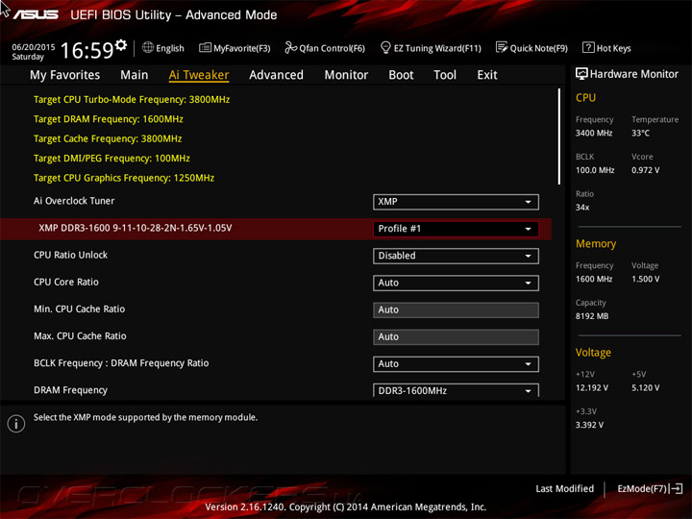Click Target CPU Graphics Frequency: 1250MHz

124,178
